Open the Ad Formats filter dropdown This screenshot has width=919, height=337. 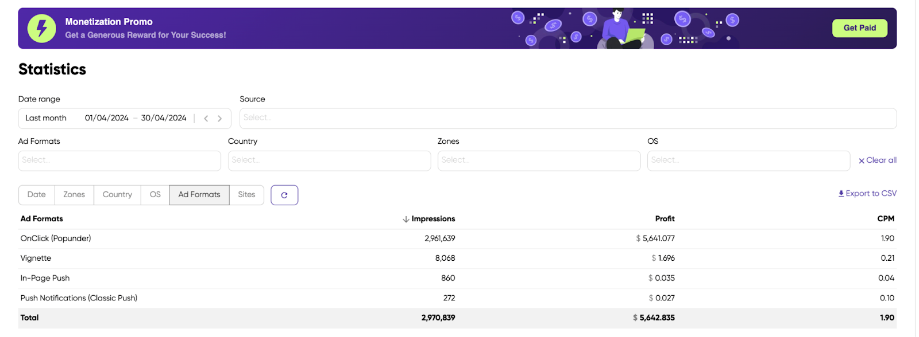click(119, 160)
